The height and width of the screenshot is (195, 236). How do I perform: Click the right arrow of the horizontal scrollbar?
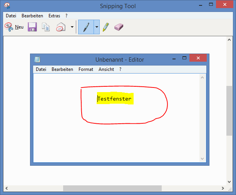click(x=223, y=188)
